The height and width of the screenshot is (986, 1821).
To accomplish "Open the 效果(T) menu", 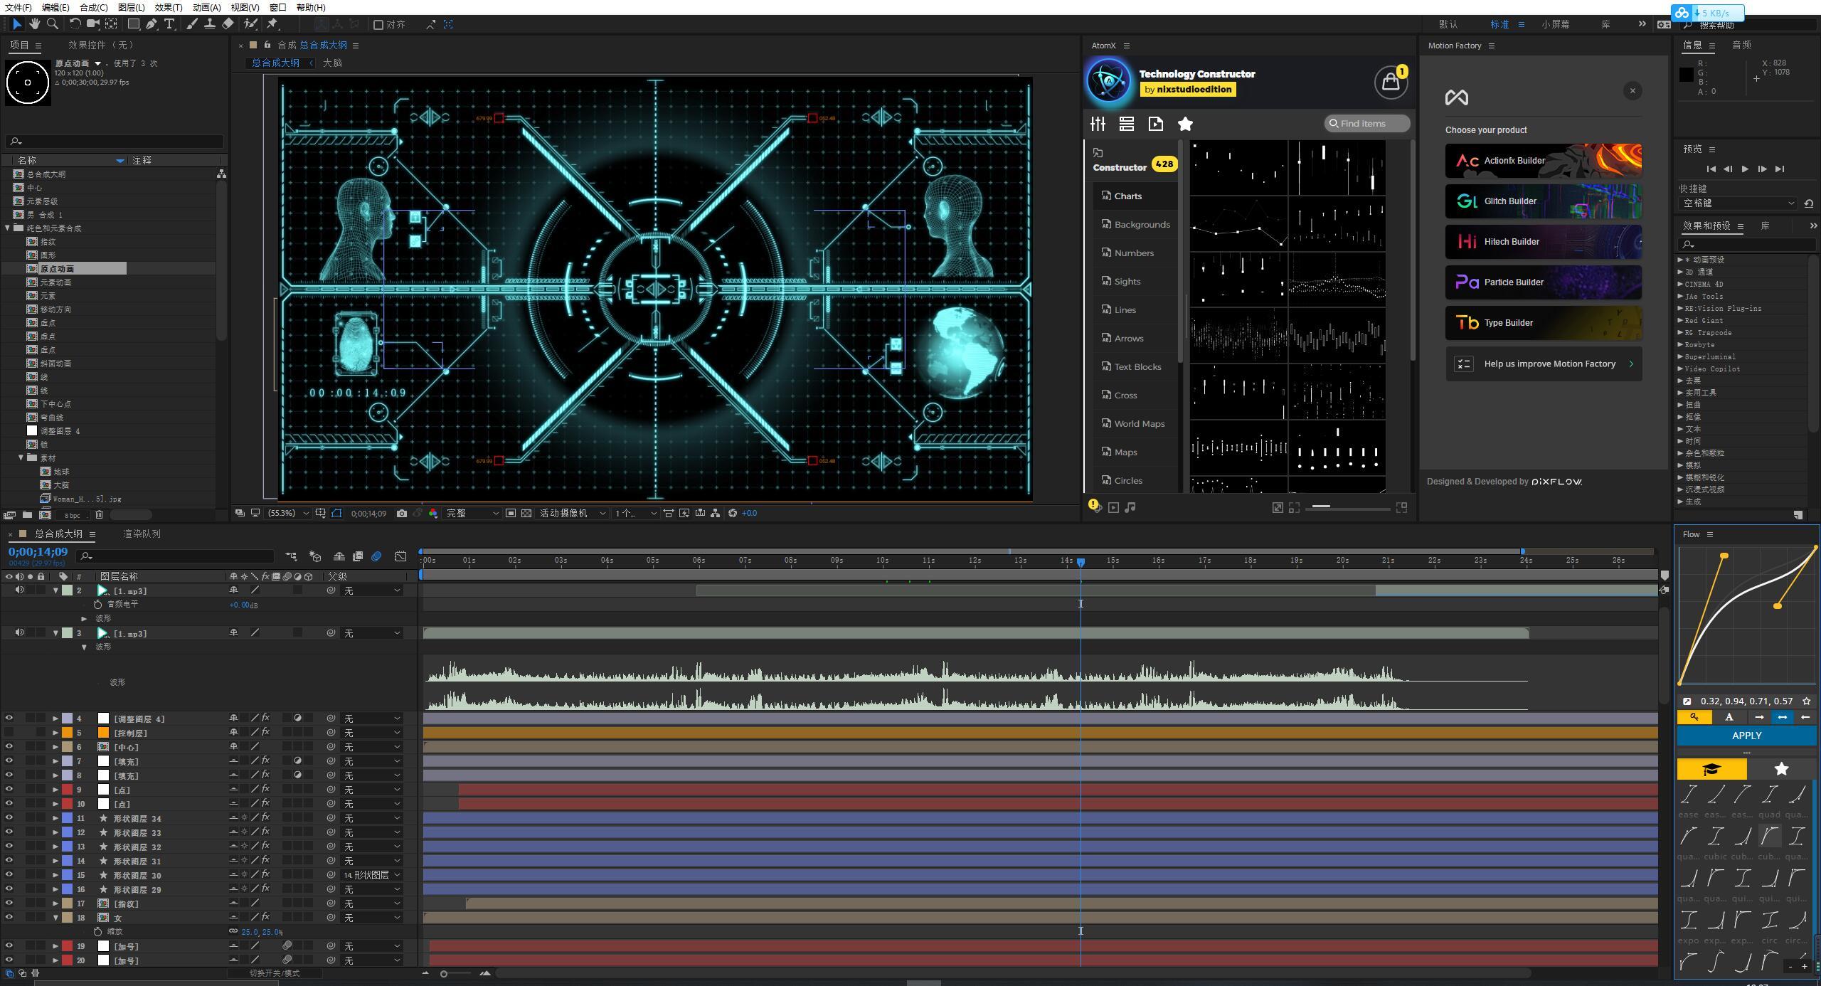I will tap(168, 7).
